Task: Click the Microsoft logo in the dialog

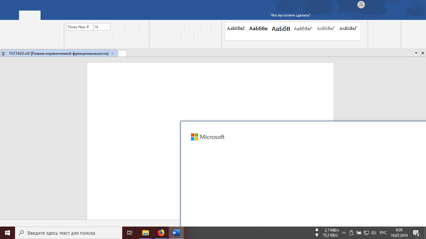Action: tap(208, 137)
